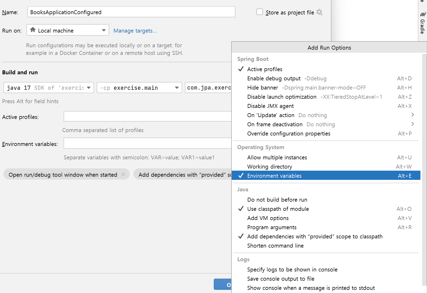Screen dimensions: 427x293
Task: Click the blue OK button
Action: [x=223, y=284]
